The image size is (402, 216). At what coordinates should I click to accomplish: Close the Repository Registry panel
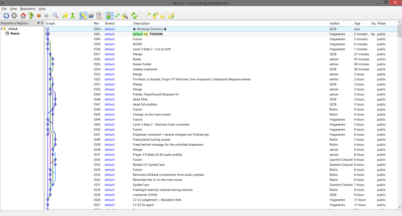(42, 23)
